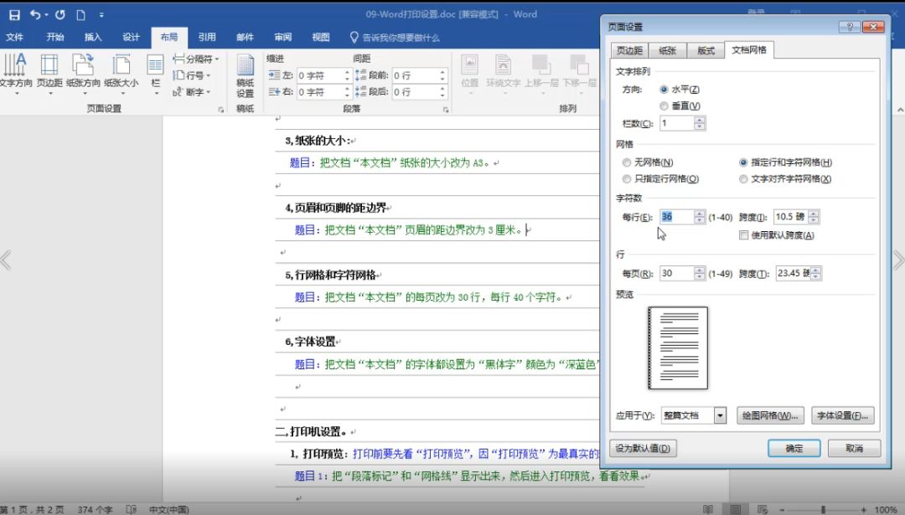Open the Margins (页边距) tool
The image size is (905, 515).
[49, 71]
